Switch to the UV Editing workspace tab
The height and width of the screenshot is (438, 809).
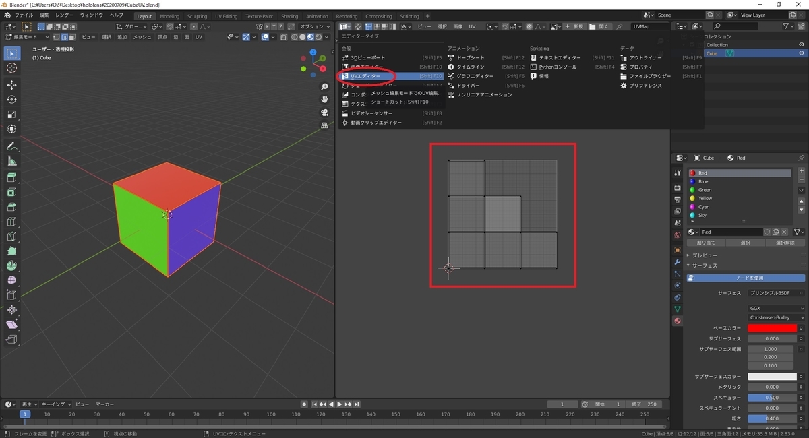(226, 16)
